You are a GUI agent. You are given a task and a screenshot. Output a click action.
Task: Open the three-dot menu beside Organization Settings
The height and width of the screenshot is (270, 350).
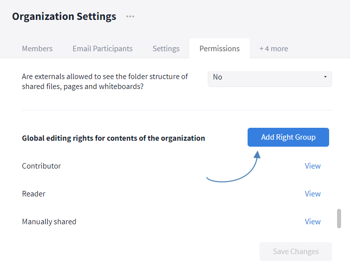click(130, 16)
